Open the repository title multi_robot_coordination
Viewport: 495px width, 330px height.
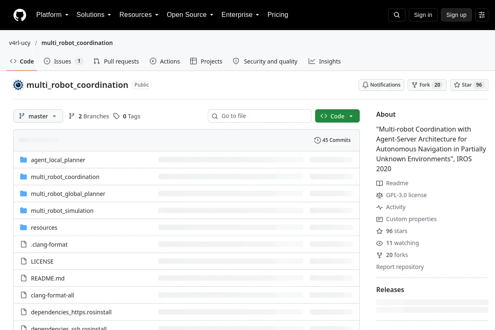tap(77, 85)
